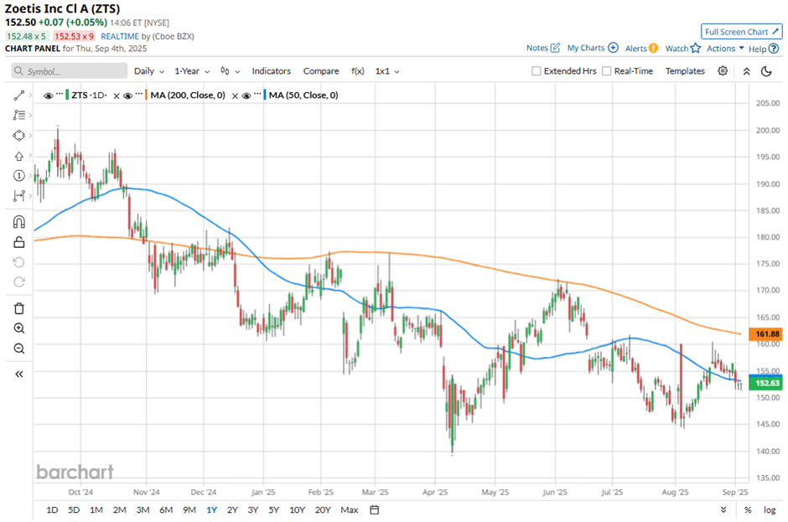Collapse the header with double-up chevrons
This screenshot has width=788, height=522.
click(x=747, y=71)
